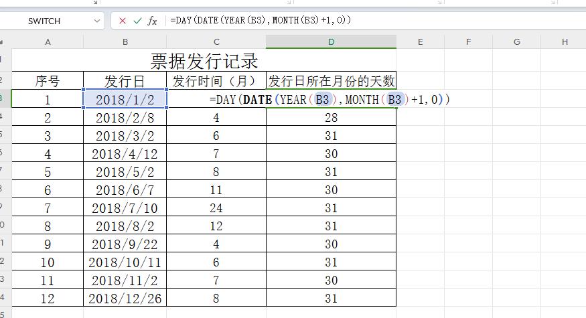Select the date cell 2018/6/7
Viewport: 586px width, 318px height.
tap(125, 189)
